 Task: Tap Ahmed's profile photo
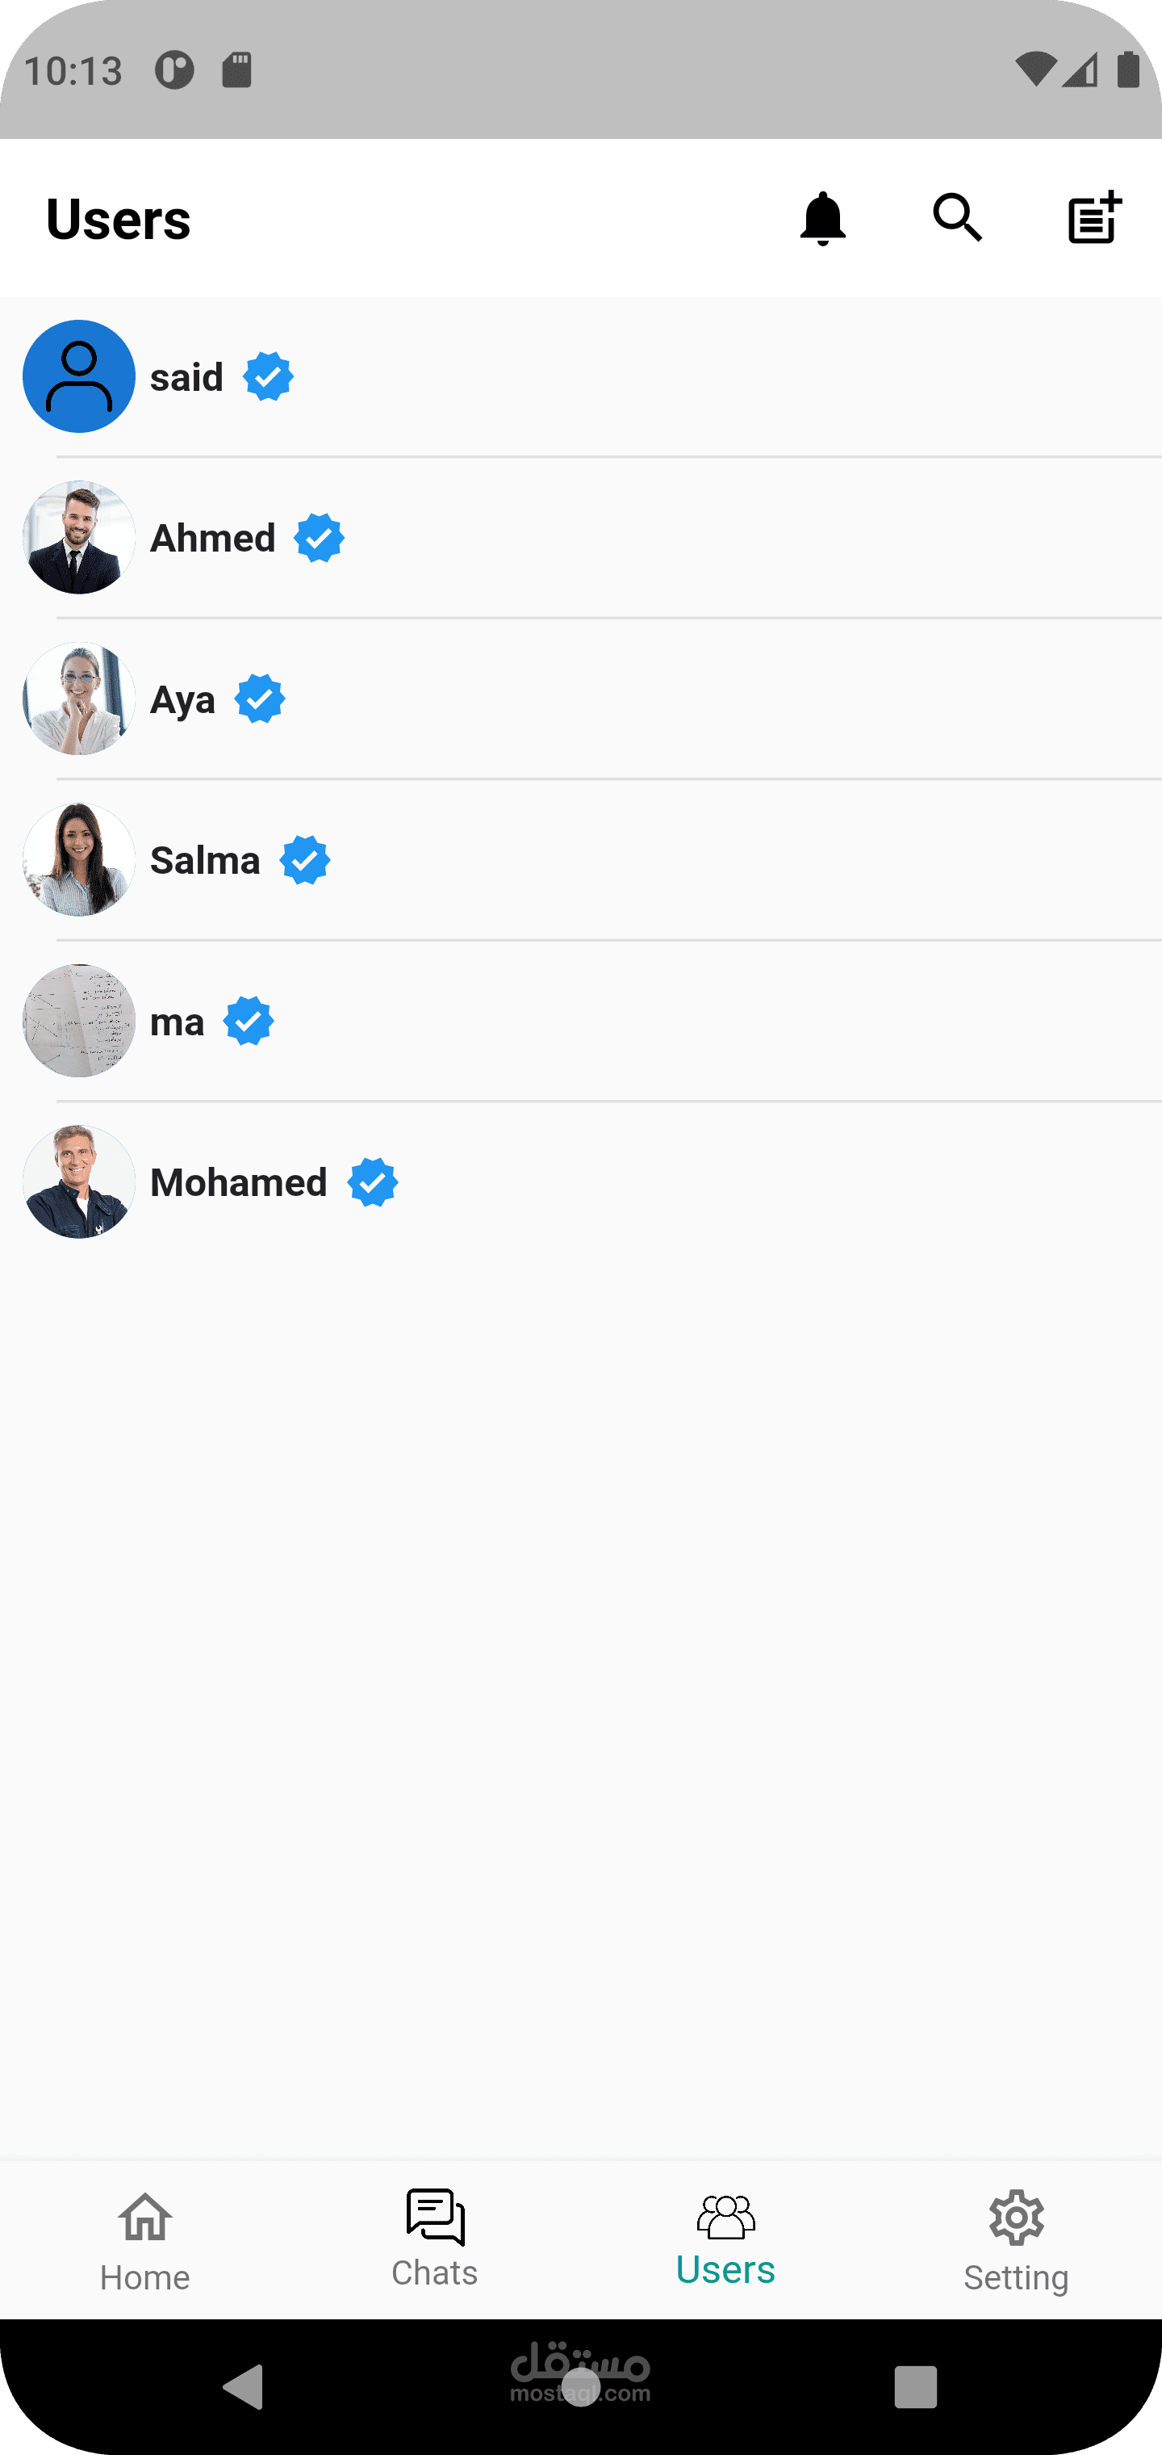click(x=79, y=538)
